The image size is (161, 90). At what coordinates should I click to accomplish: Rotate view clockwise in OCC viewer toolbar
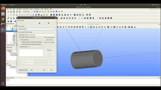[88, 27]
